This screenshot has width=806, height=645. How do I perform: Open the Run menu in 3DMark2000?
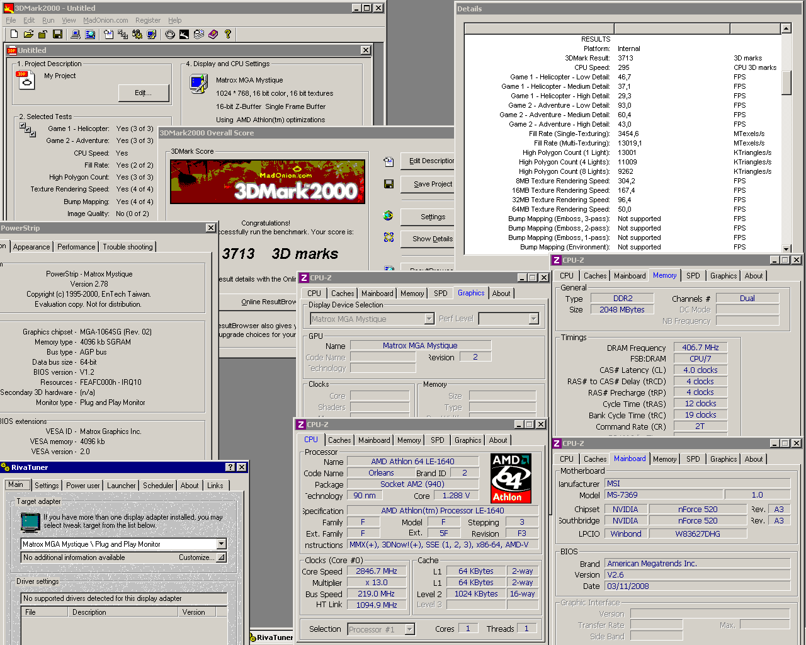48,20
